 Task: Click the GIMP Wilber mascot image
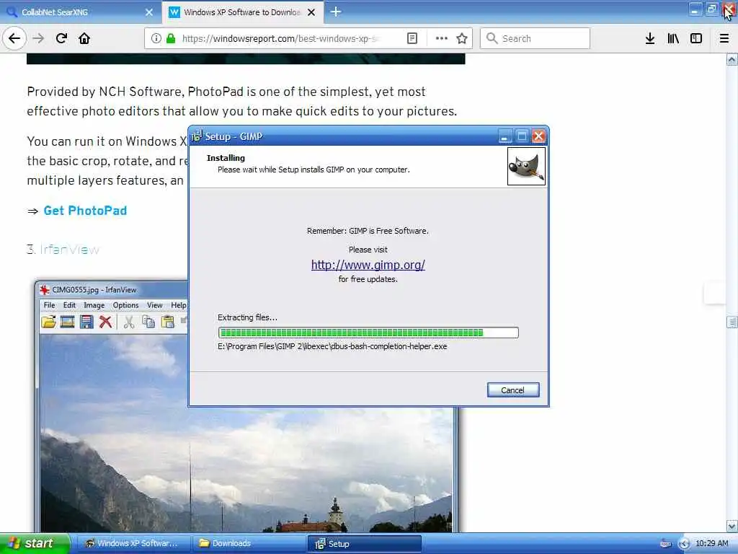click(x=526, y=167)
